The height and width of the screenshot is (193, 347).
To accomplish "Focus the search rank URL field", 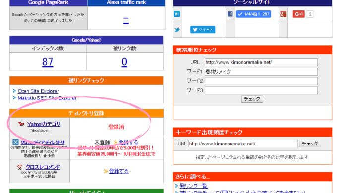I will [261, 62].
